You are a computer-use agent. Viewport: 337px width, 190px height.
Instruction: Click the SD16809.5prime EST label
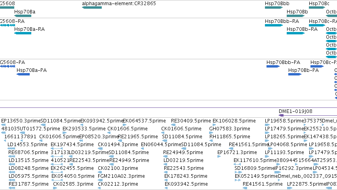click(255, 169)
